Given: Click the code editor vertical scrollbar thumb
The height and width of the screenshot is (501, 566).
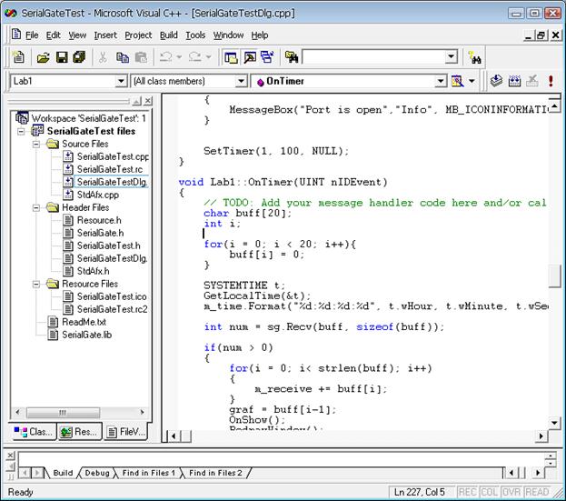Looking at the screenshot, I should click(x=554, y=276).
